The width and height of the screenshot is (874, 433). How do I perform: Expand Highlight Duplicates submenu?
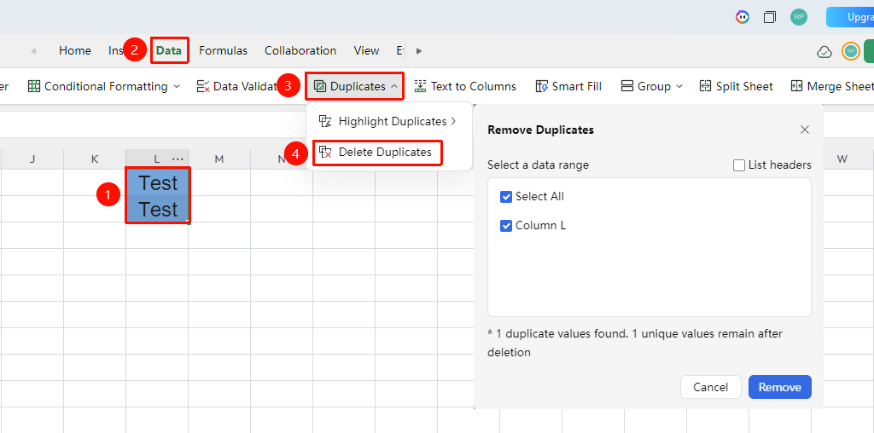387,121
